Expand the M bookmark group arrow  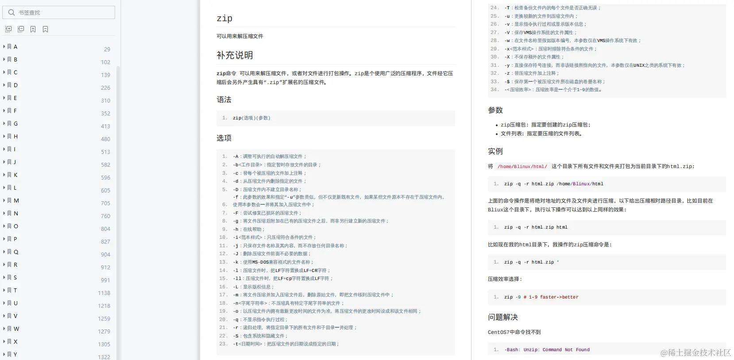[4, 200]
